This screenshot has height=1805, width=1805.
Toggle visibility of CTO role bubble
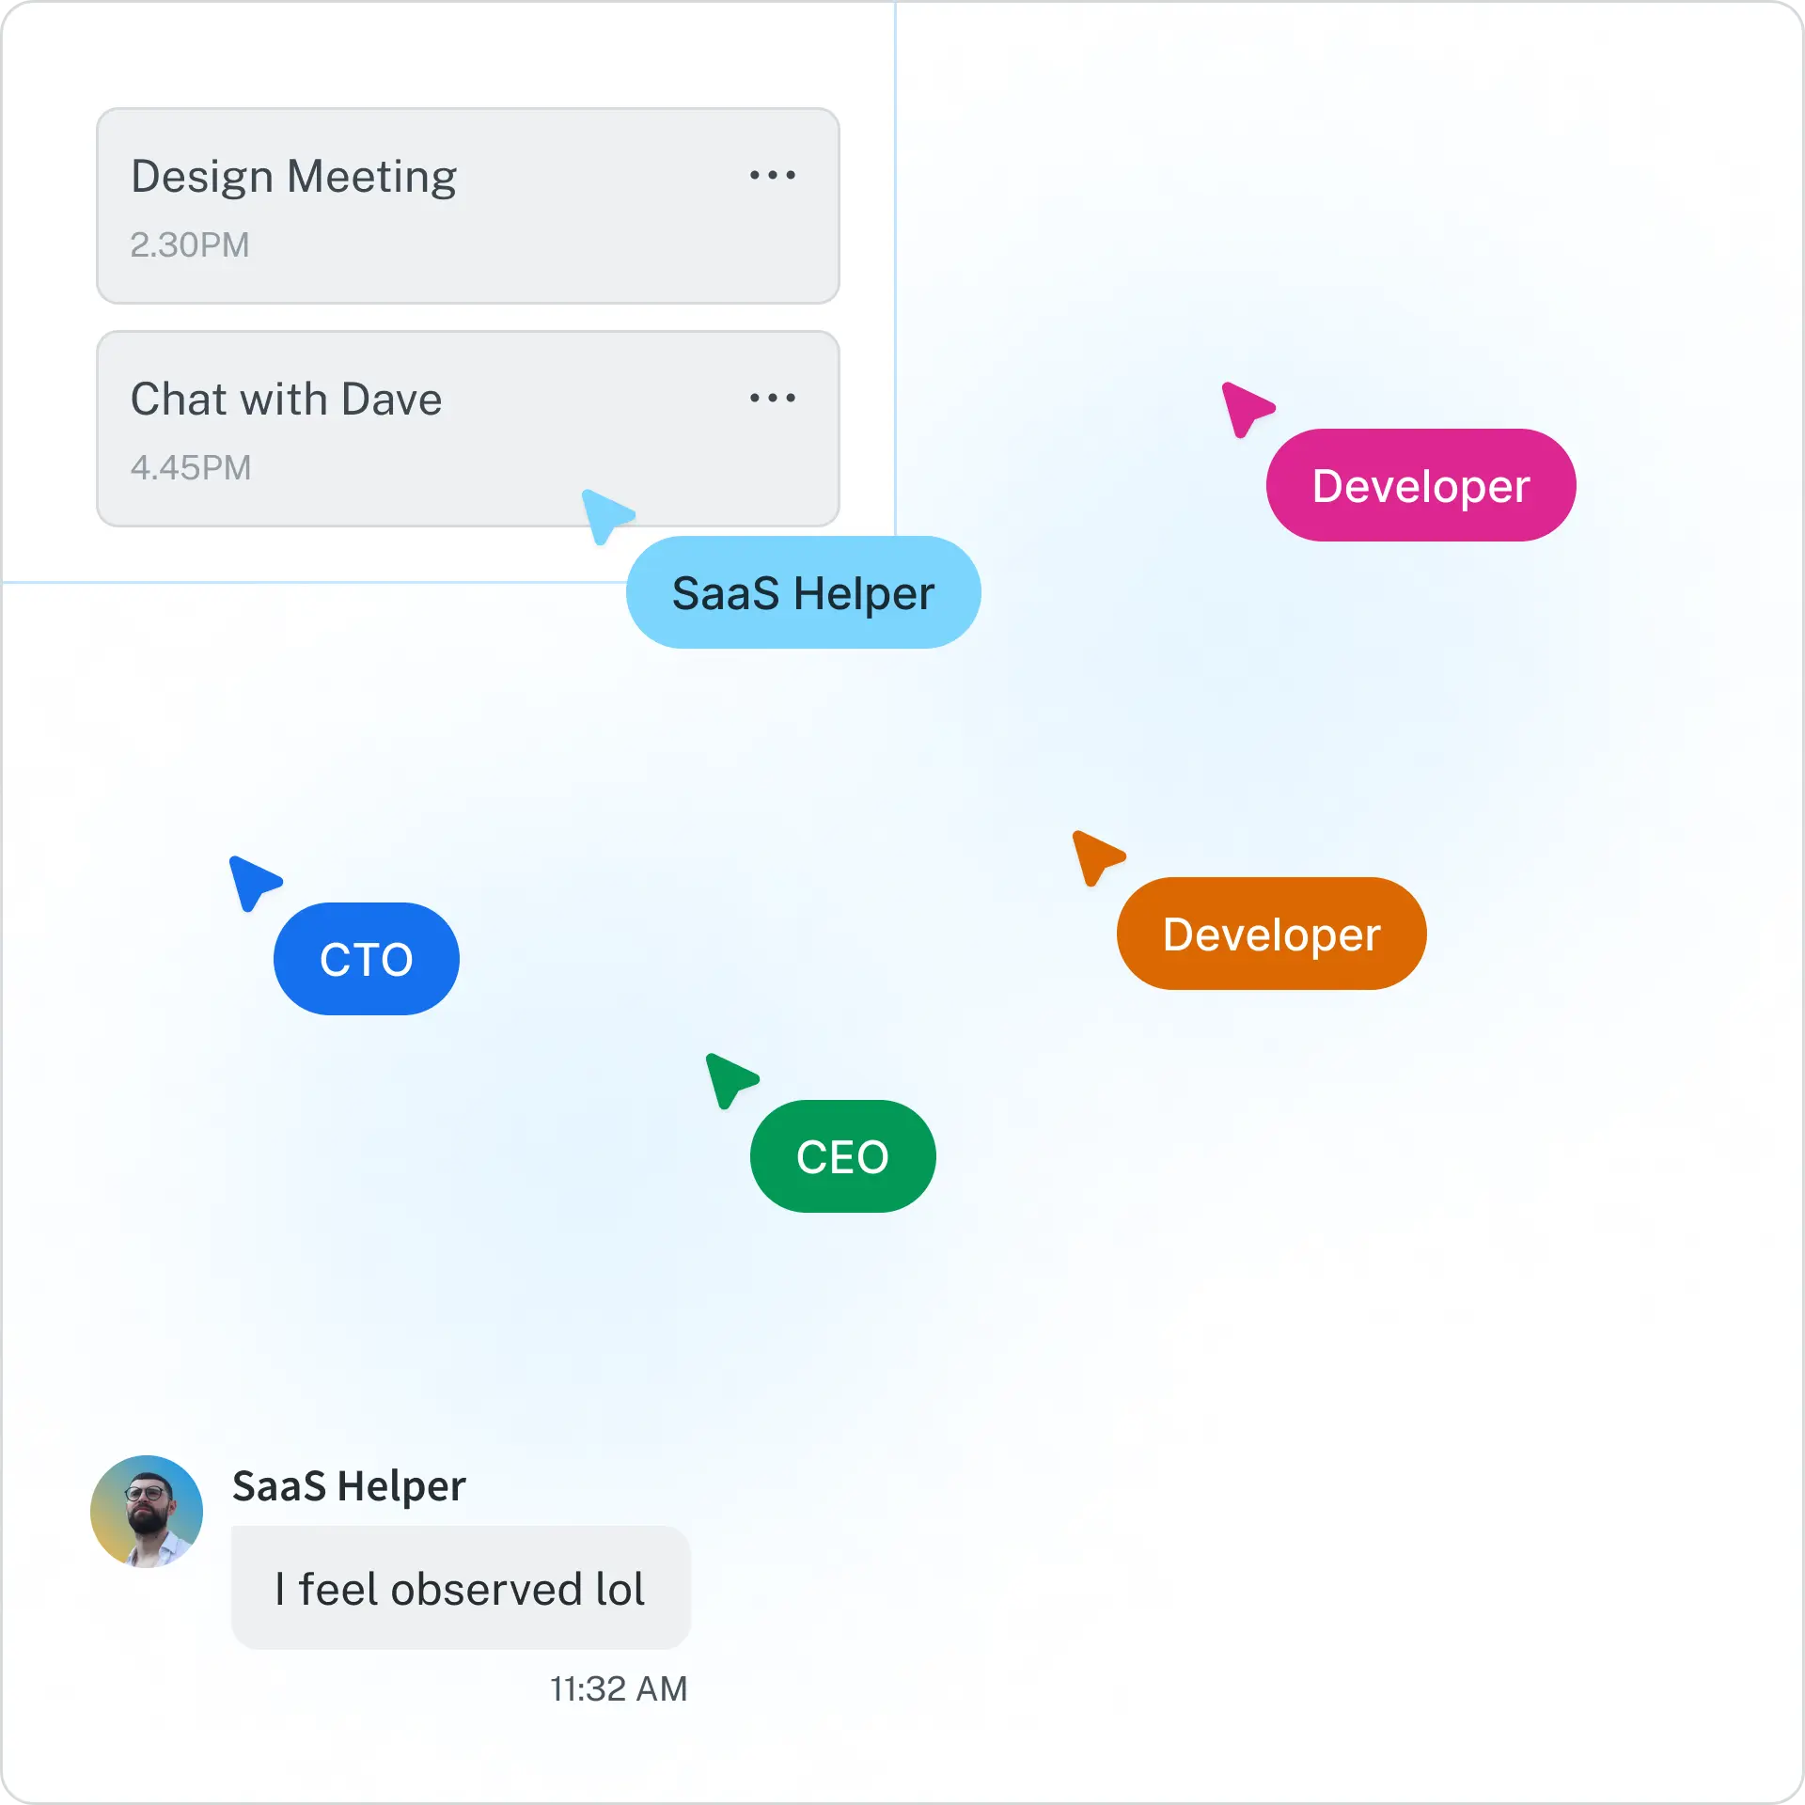pos(366,957)
